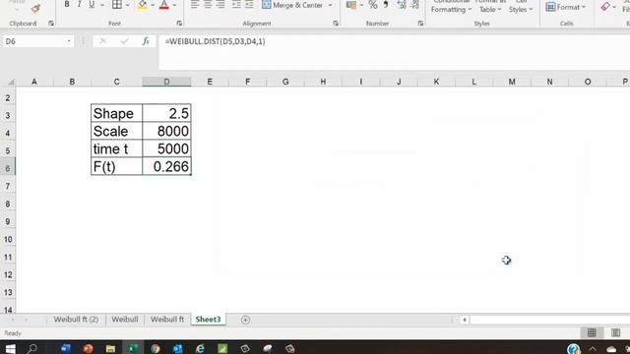Apply comma style number format

click(386, 5)
